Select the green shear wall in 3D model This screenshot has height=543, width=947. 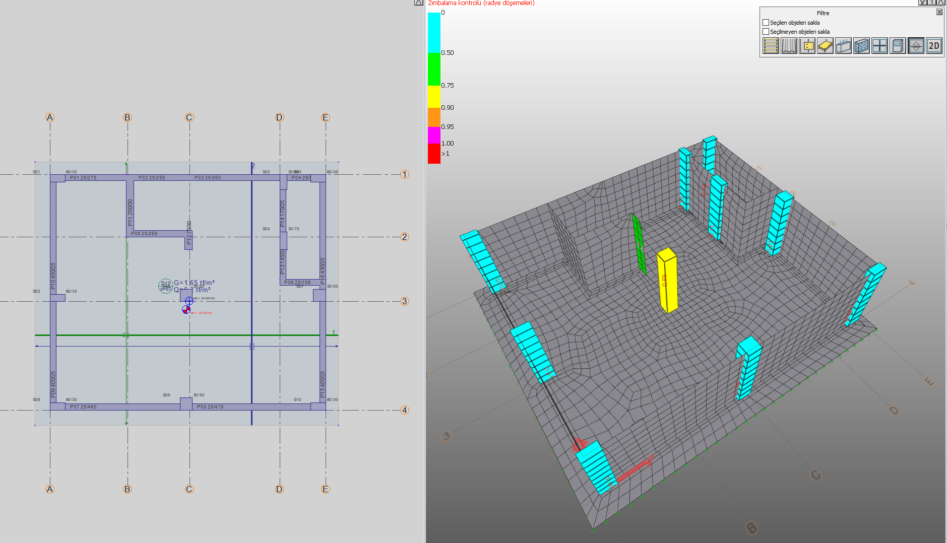coord(639,245)
